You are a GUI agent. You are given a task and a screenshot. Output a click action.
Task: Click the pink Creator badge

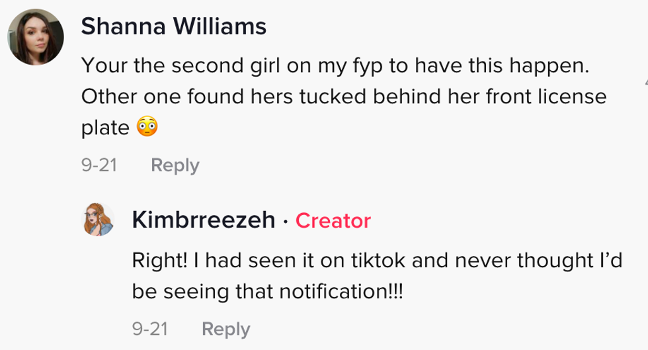pos(333,220)
